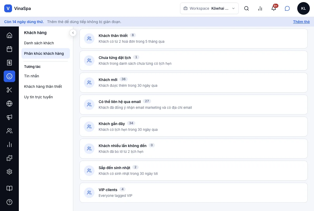Open the chat messages icon in top bar

pos(287,8)
